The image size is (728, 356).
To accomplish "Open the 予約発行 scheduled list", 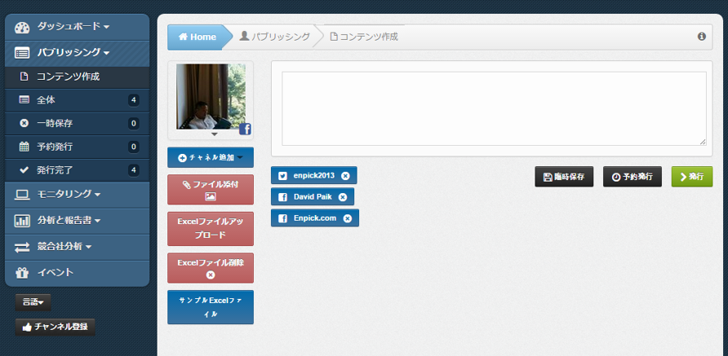I will [x=77, y=147].
